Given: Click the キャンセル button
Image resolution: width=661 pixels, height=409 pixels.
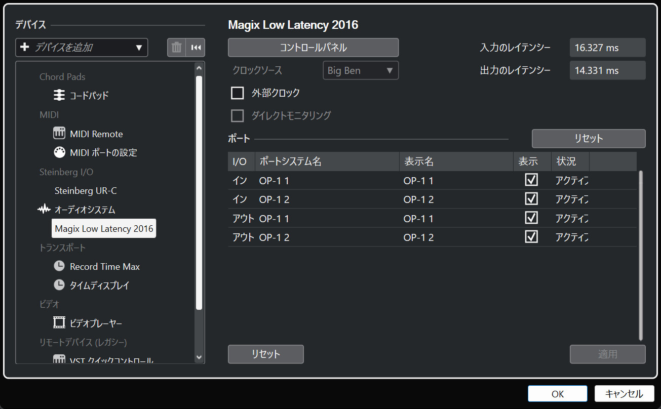Looking at the screenshot, I should 624,394.
